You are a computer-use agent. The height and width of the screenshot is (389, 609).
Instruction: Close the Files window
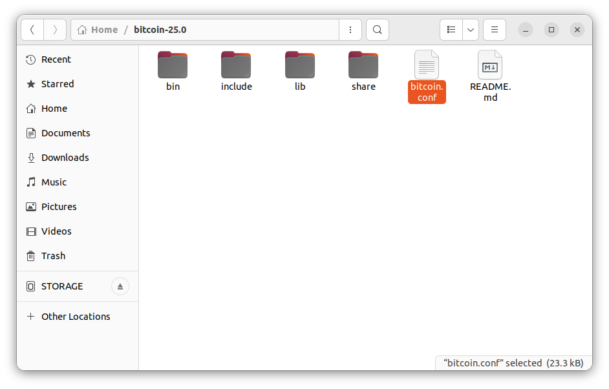coord(577,30)
